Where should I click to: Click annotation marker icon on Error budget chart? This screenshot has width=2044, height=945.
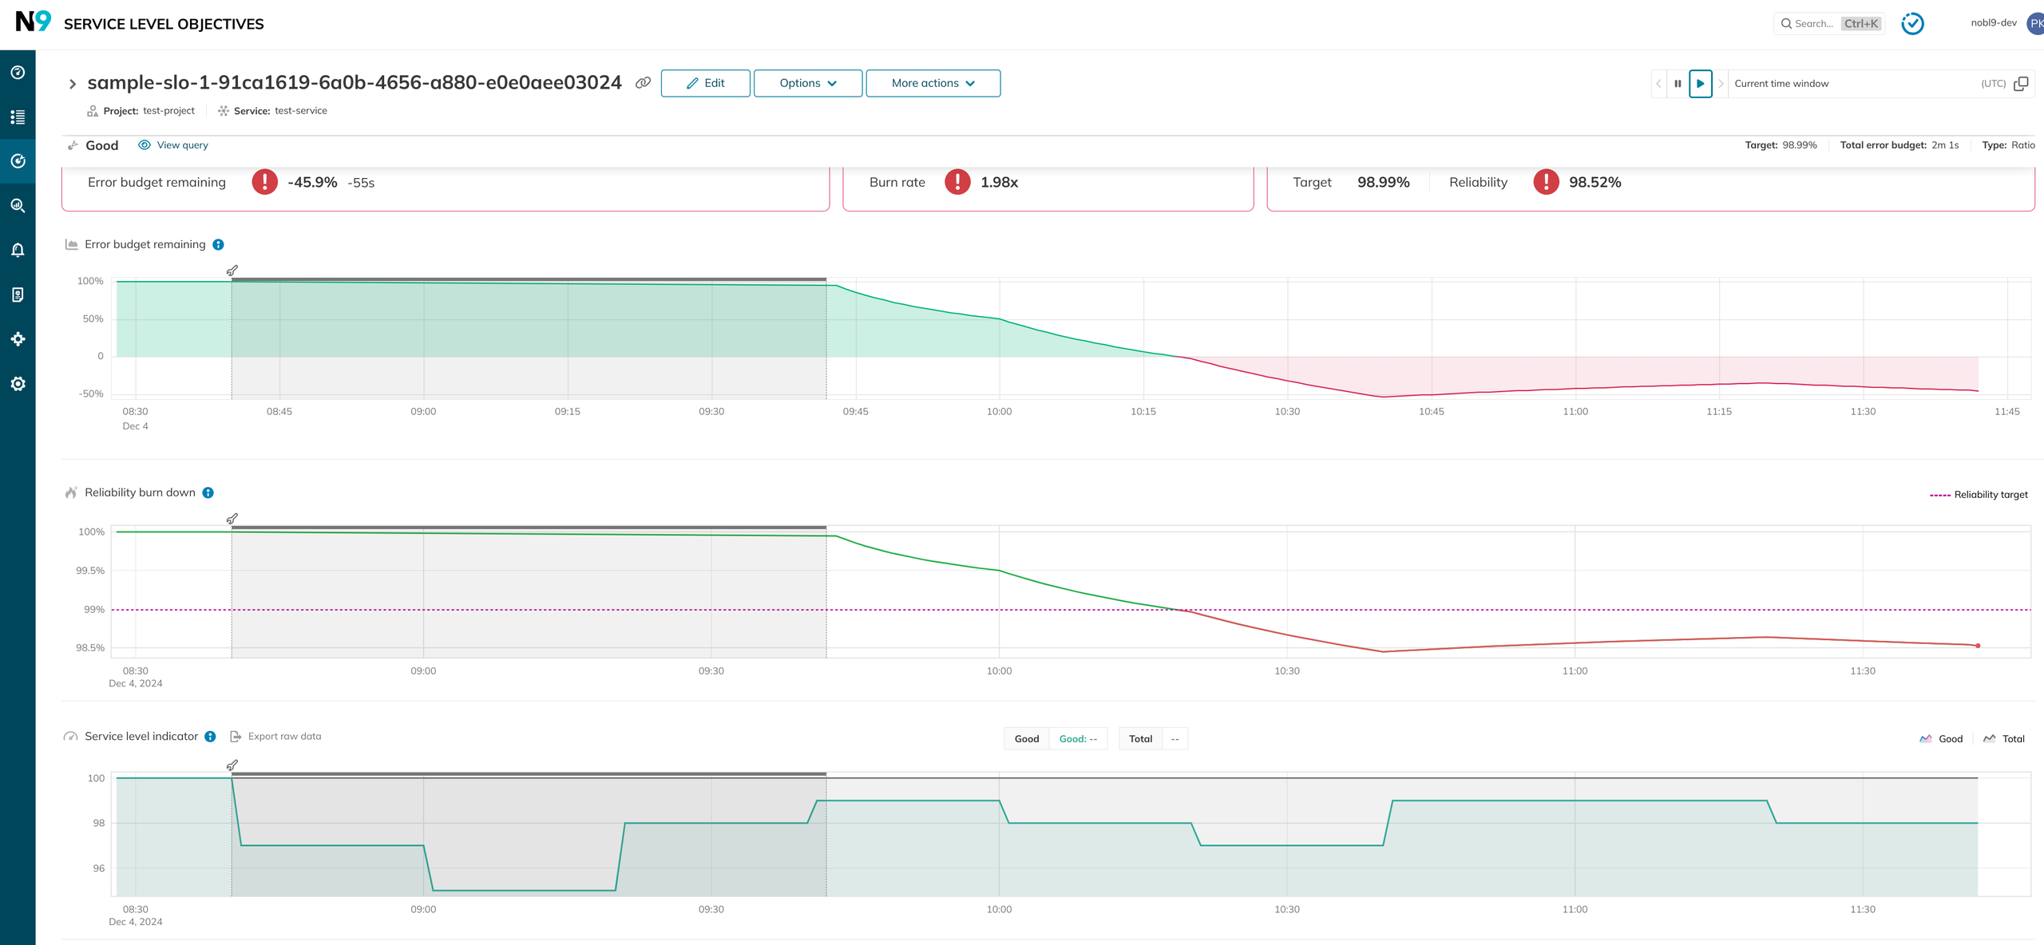pos(232,271)
